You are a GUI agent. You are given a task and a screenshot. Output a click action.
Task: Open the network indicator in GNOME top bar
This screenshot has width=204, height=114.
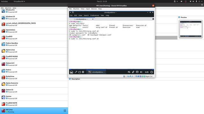tap(191, 1)
